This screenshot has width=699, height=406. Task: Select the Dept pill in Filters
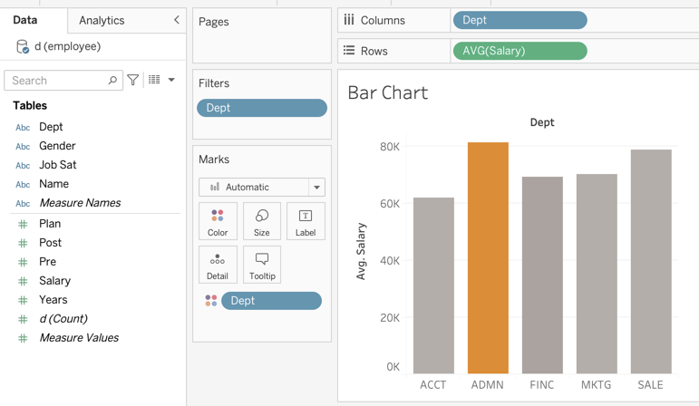[x=262, y=108]
